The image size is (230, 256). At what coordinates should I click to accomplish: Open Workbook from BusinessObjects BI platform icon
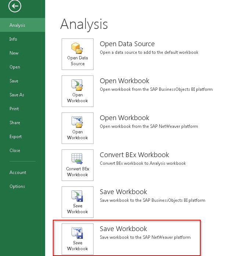[77, 91]
